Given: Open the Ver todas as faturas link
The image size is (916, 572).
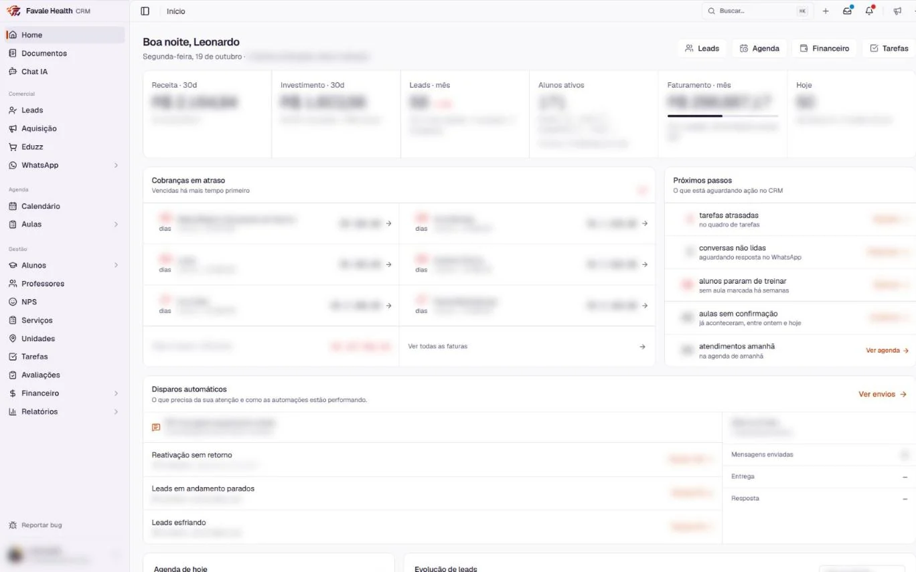Looking at the screenshot, I should coord(527,347).
